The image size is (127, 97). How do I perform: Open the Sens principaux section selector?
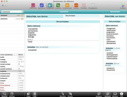[x=82, y=16]
